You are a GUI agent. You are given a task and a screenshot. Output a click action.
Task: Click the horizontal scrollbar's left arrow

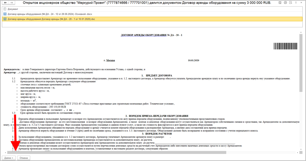click(5, 153)
